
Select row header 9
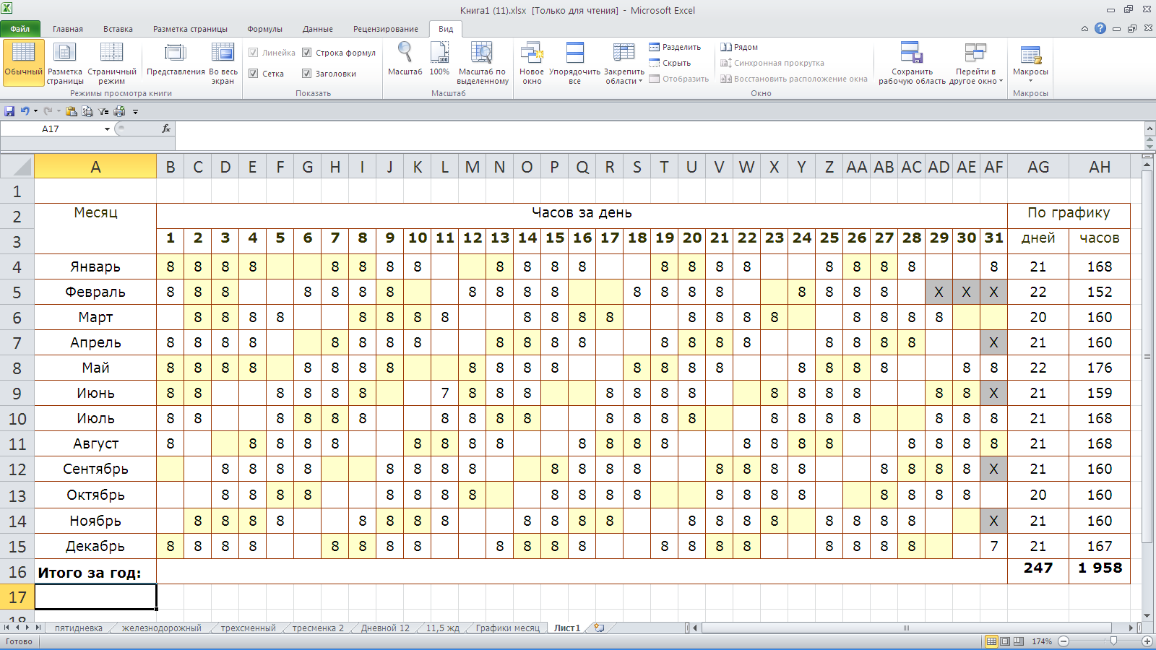17,394
